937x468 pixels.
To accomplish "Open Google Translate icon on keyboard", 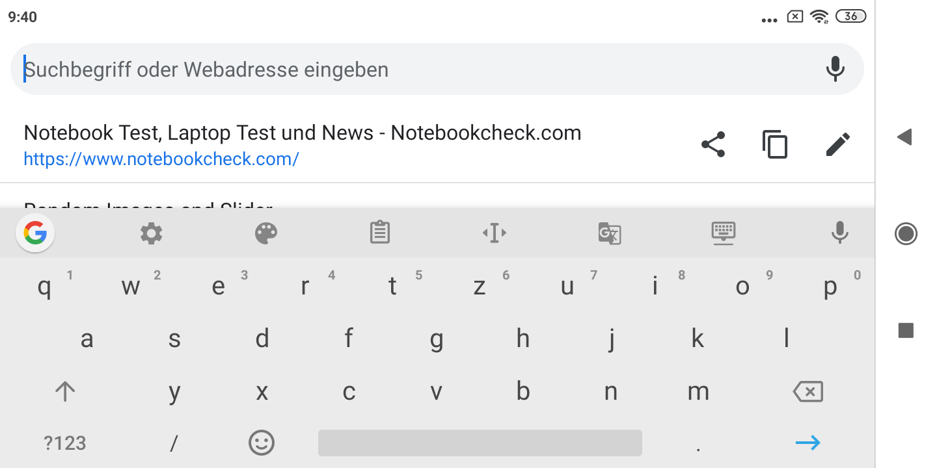I will pyautogui.click(x=610, y=233).
